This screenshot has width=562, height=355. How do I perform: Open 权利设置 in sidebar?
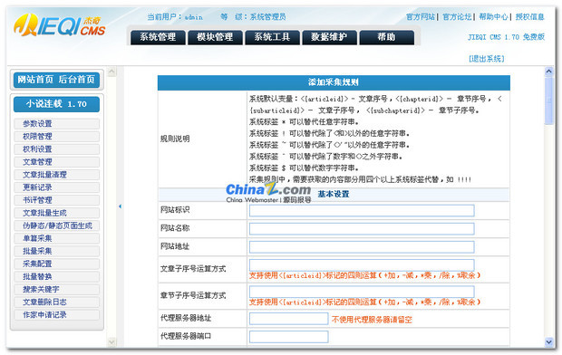[56, 149]
